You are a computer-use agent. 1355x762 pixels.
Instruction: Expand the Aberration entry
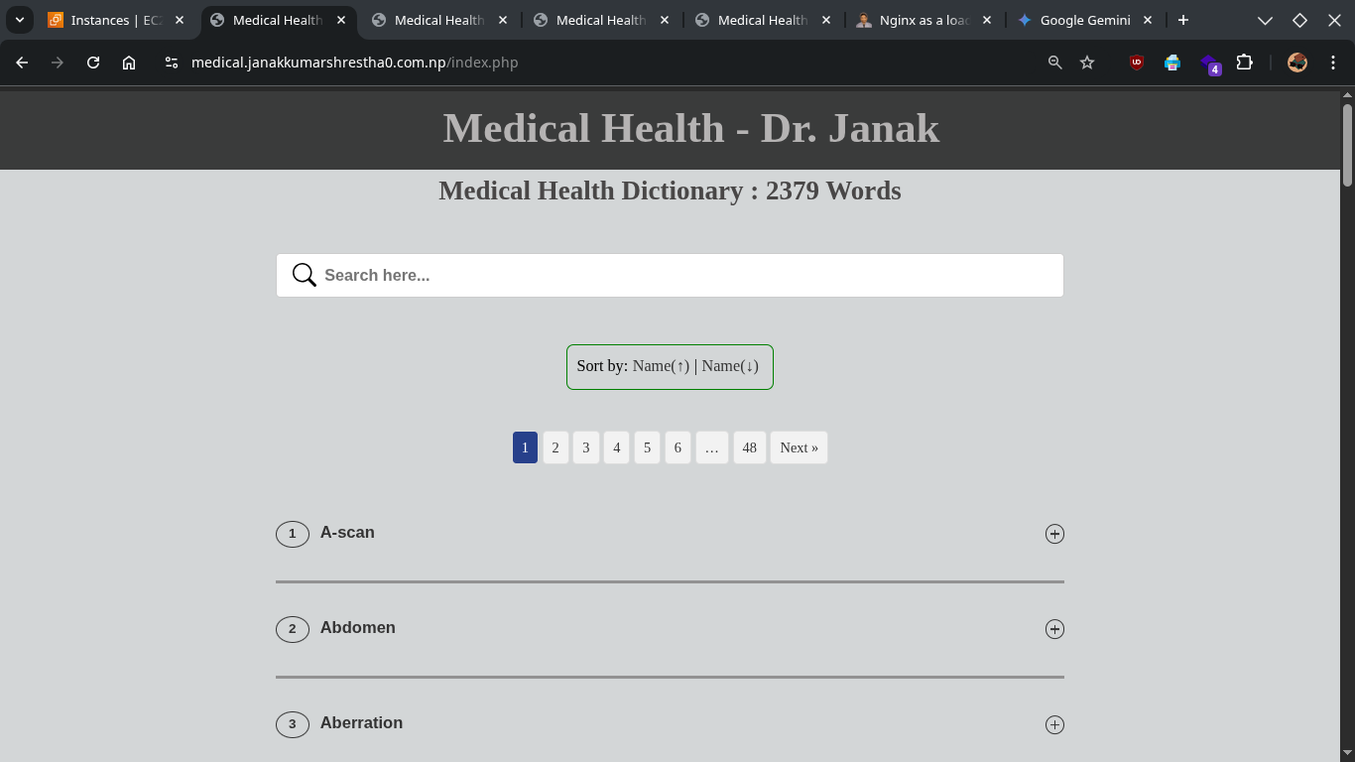pos(1054,724)
